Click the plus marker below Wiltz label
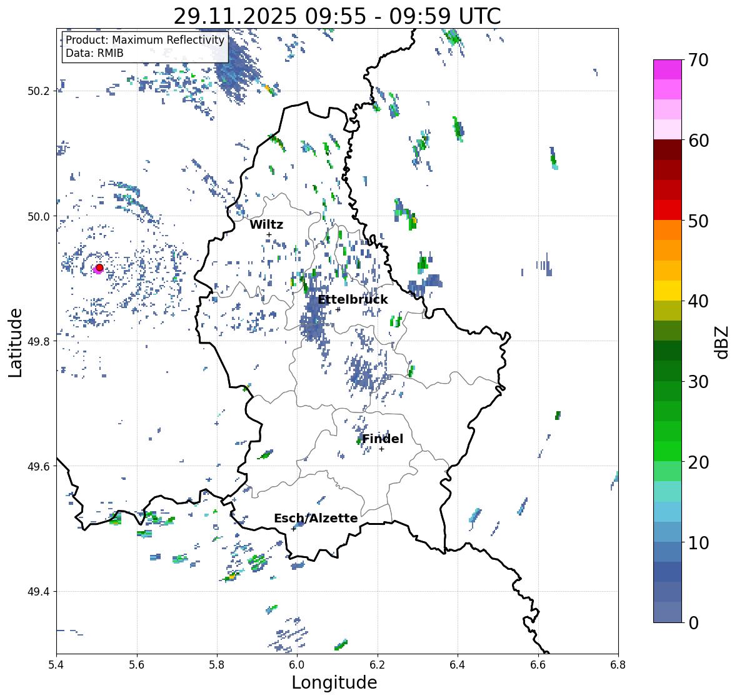This screenshot has width=737, height=698. (x=269, y=235)
